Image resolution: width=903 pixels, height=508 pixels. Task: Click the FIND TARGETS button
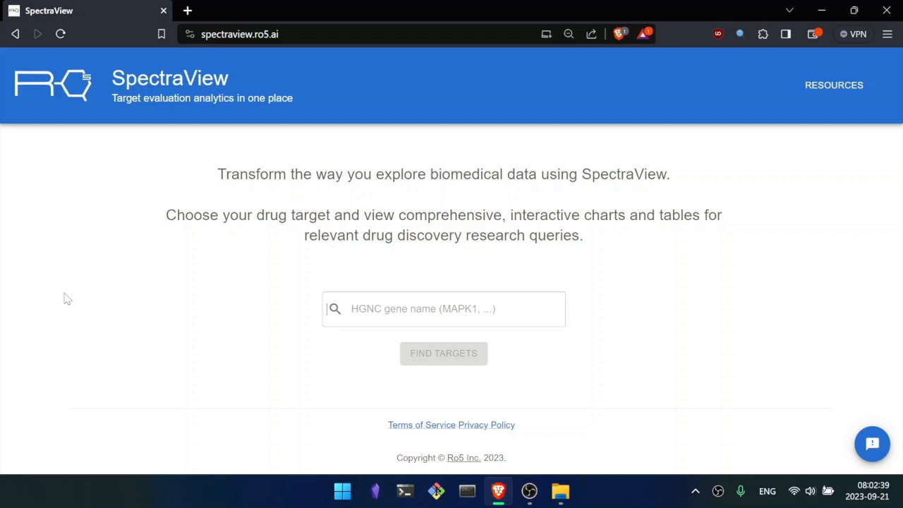tap(444, 353)
